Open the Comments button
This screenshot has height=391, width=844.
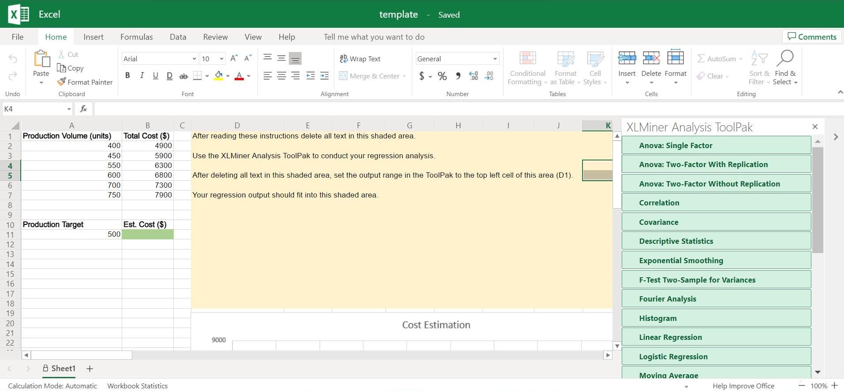(x=812, y=37)
